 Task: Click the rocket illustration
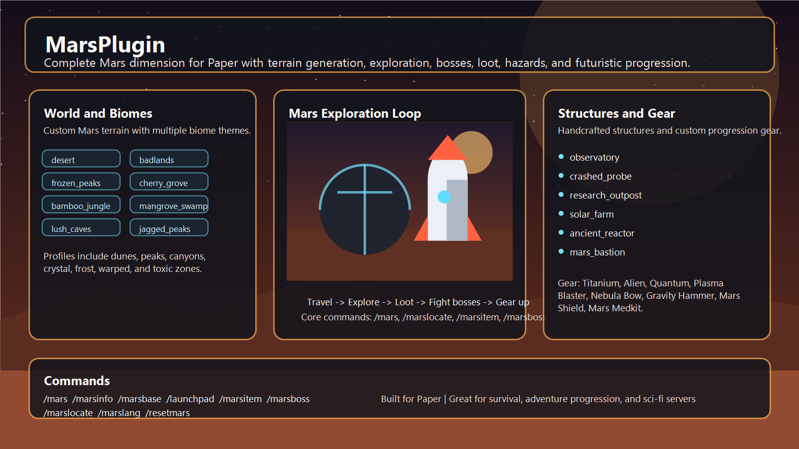coord(447,189)
